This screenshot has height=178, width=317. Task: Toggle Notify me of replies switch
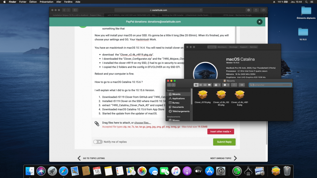pos(98,142)
